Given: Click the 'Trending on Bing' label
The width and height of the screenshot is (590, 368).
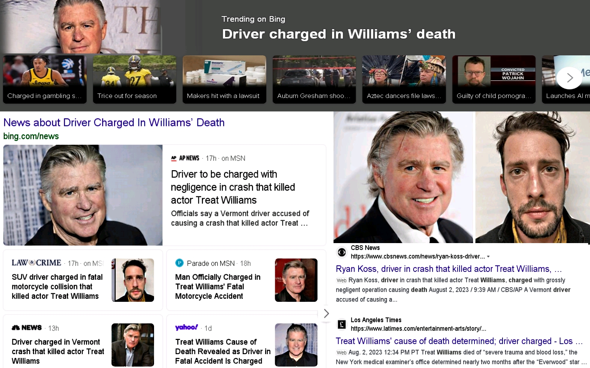Looking at the screenshot, I should [253, 19].
